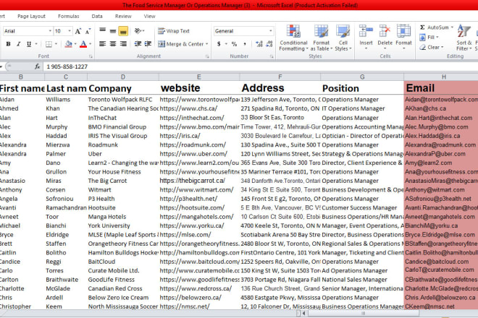Toggle italic formatting

pos(18,44)
